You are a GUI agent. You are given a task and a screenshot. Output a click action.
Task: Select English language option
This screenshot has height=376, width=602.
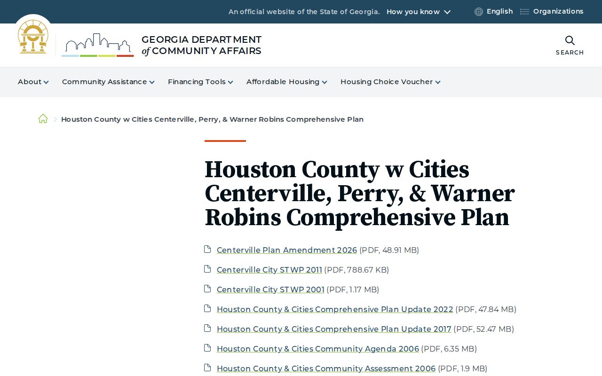499,12
